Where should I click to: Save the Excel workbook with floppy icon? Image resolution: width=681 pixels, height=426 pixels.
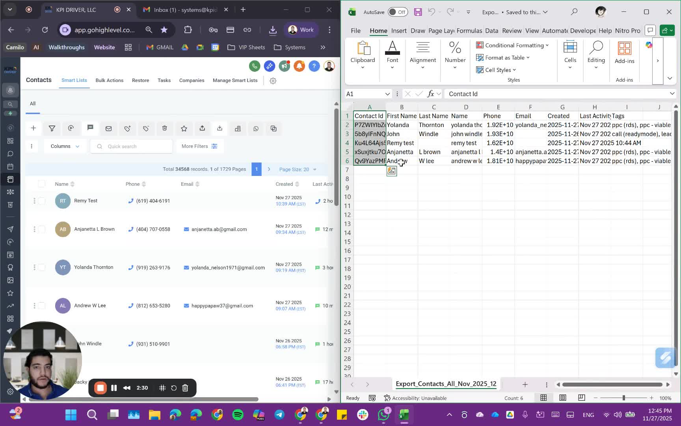418,12
